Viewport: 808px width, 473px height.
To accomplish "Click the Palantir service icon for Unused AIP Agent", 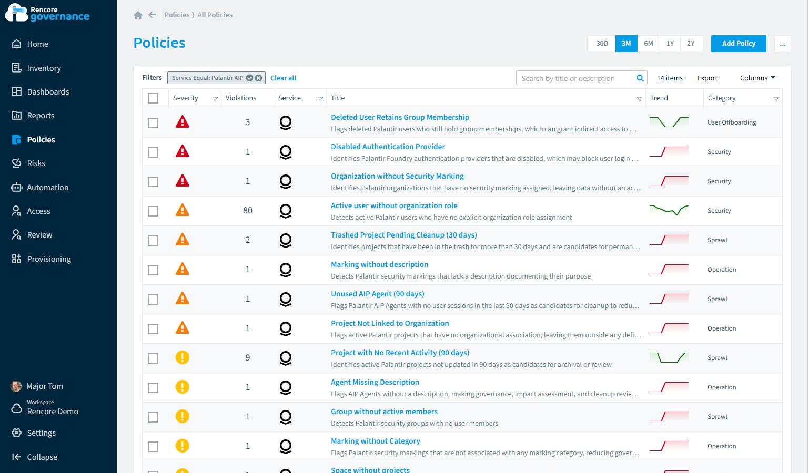I will (286, 300).
